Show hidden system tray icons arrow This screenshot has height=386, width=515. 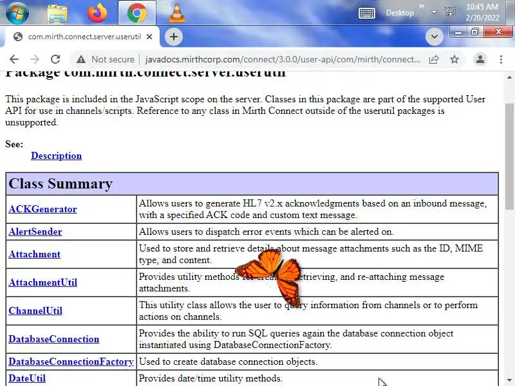(434, 12)
